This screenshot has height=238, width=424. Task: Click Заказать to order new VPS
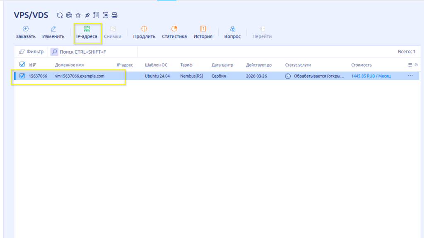coord(26,33)
